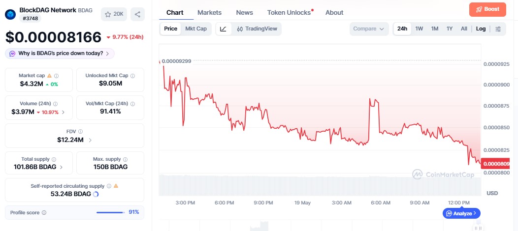Expand Volume (24h) details chevron
Image resolution: width=518 pixels, height=231 pixels.
click(63, 112)
